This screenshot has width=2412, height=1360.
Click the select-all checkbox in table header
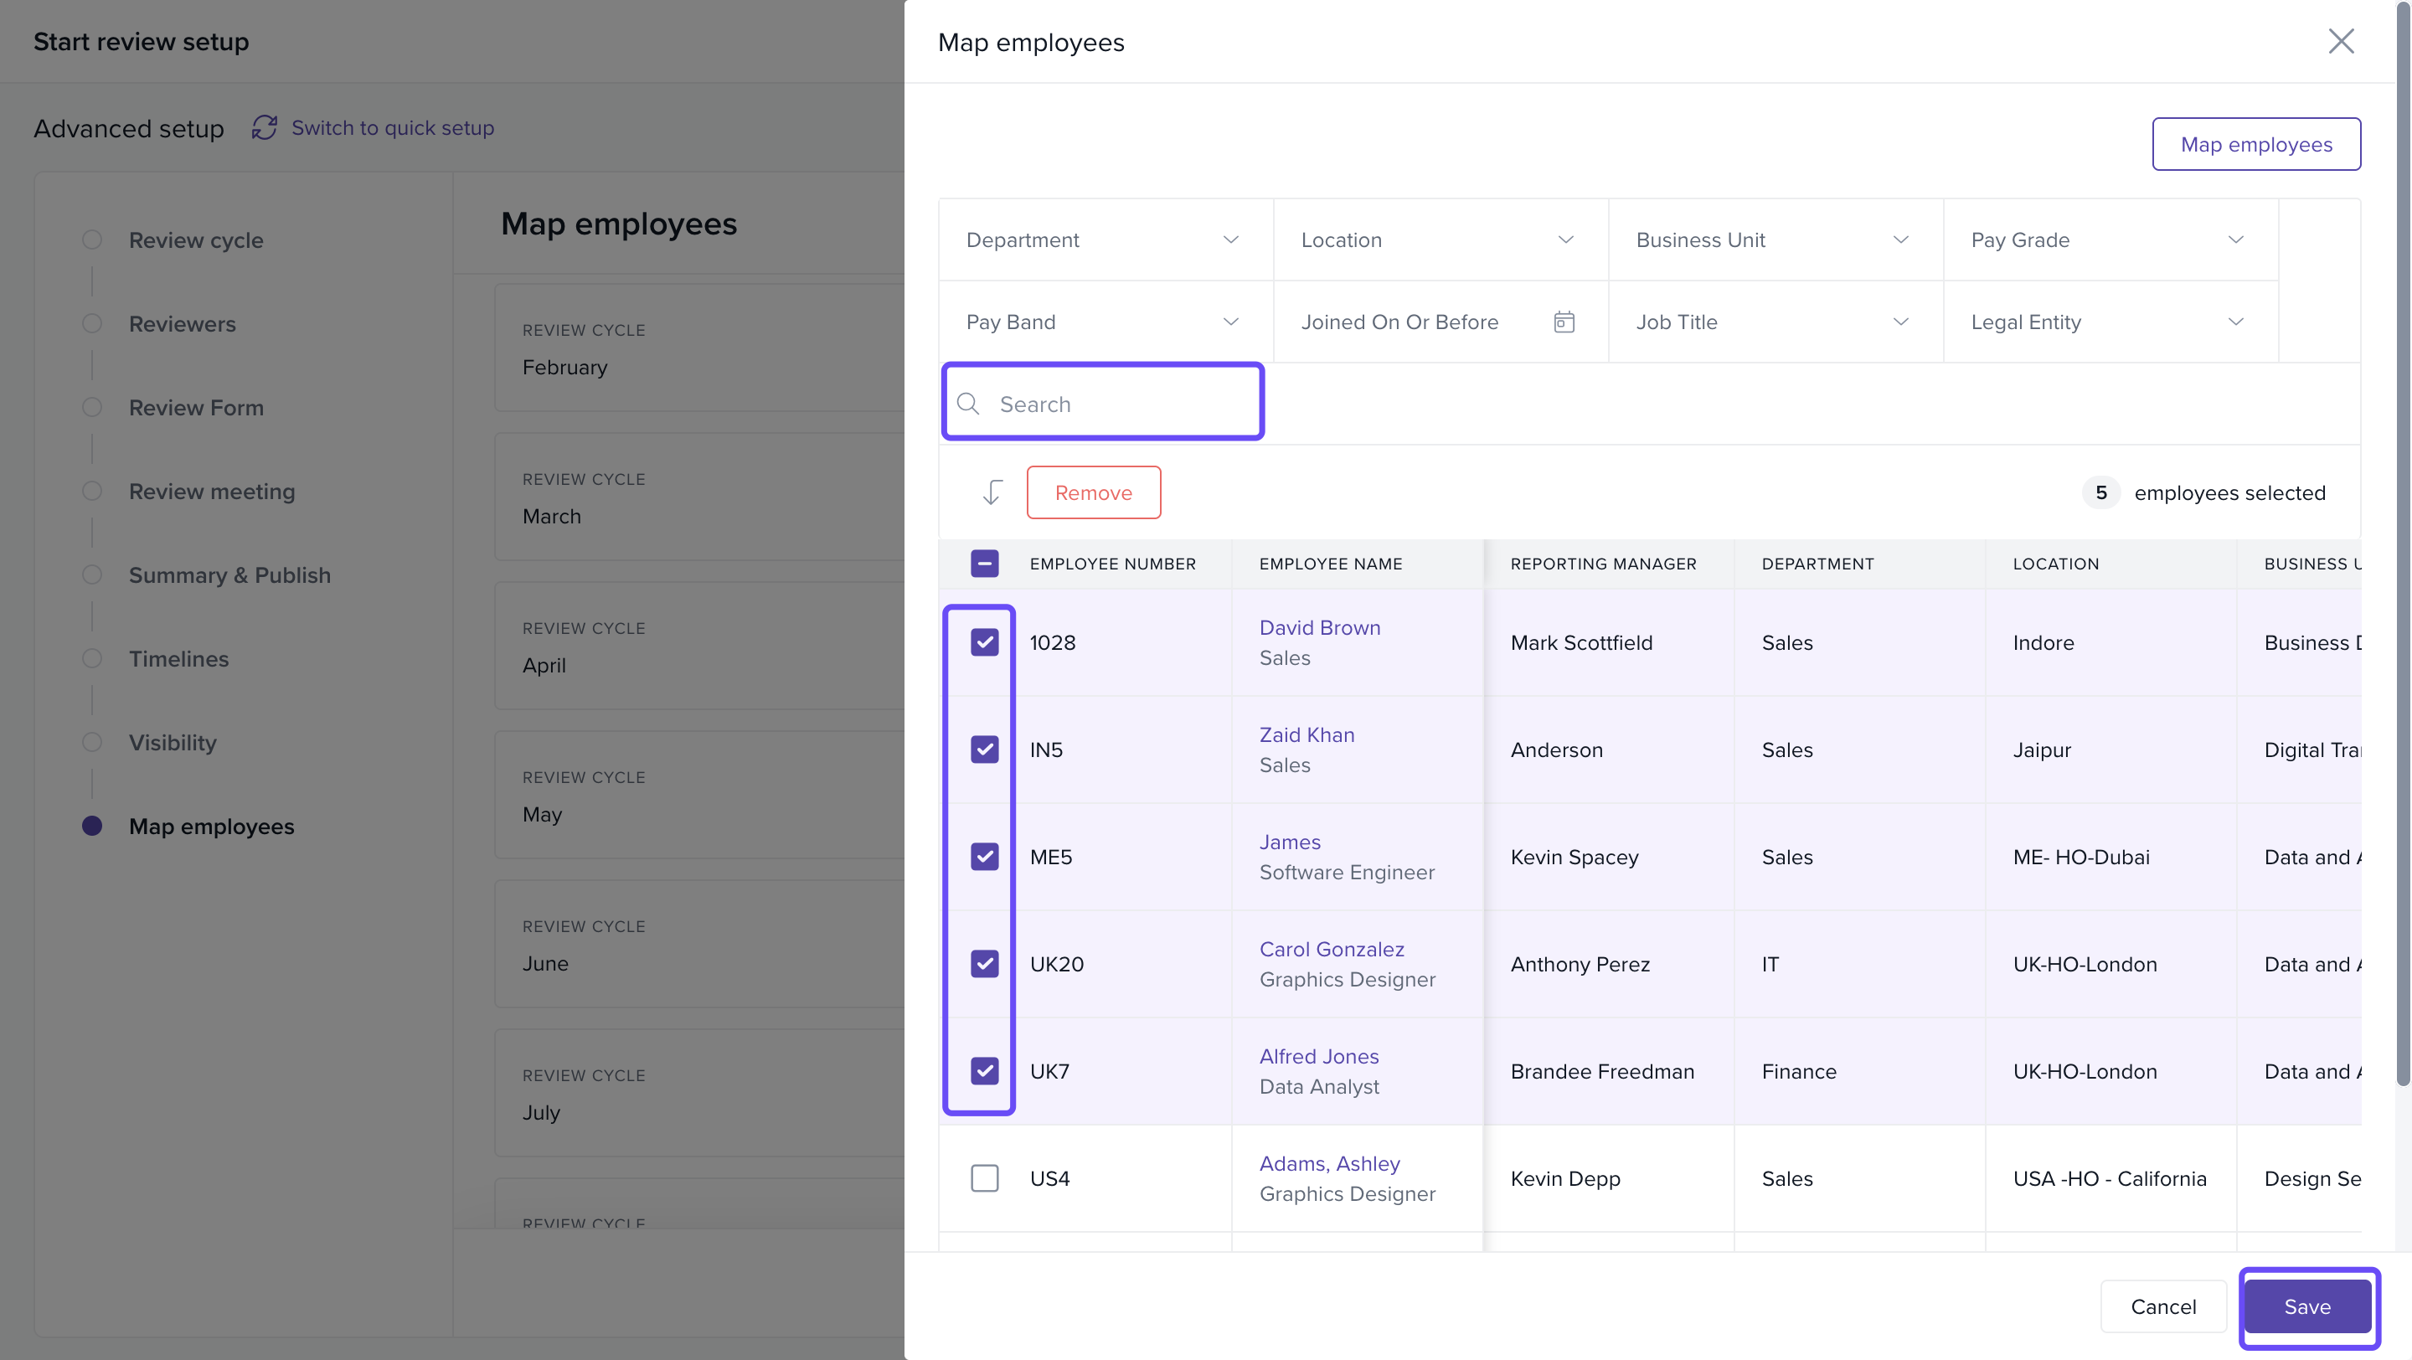984,564
